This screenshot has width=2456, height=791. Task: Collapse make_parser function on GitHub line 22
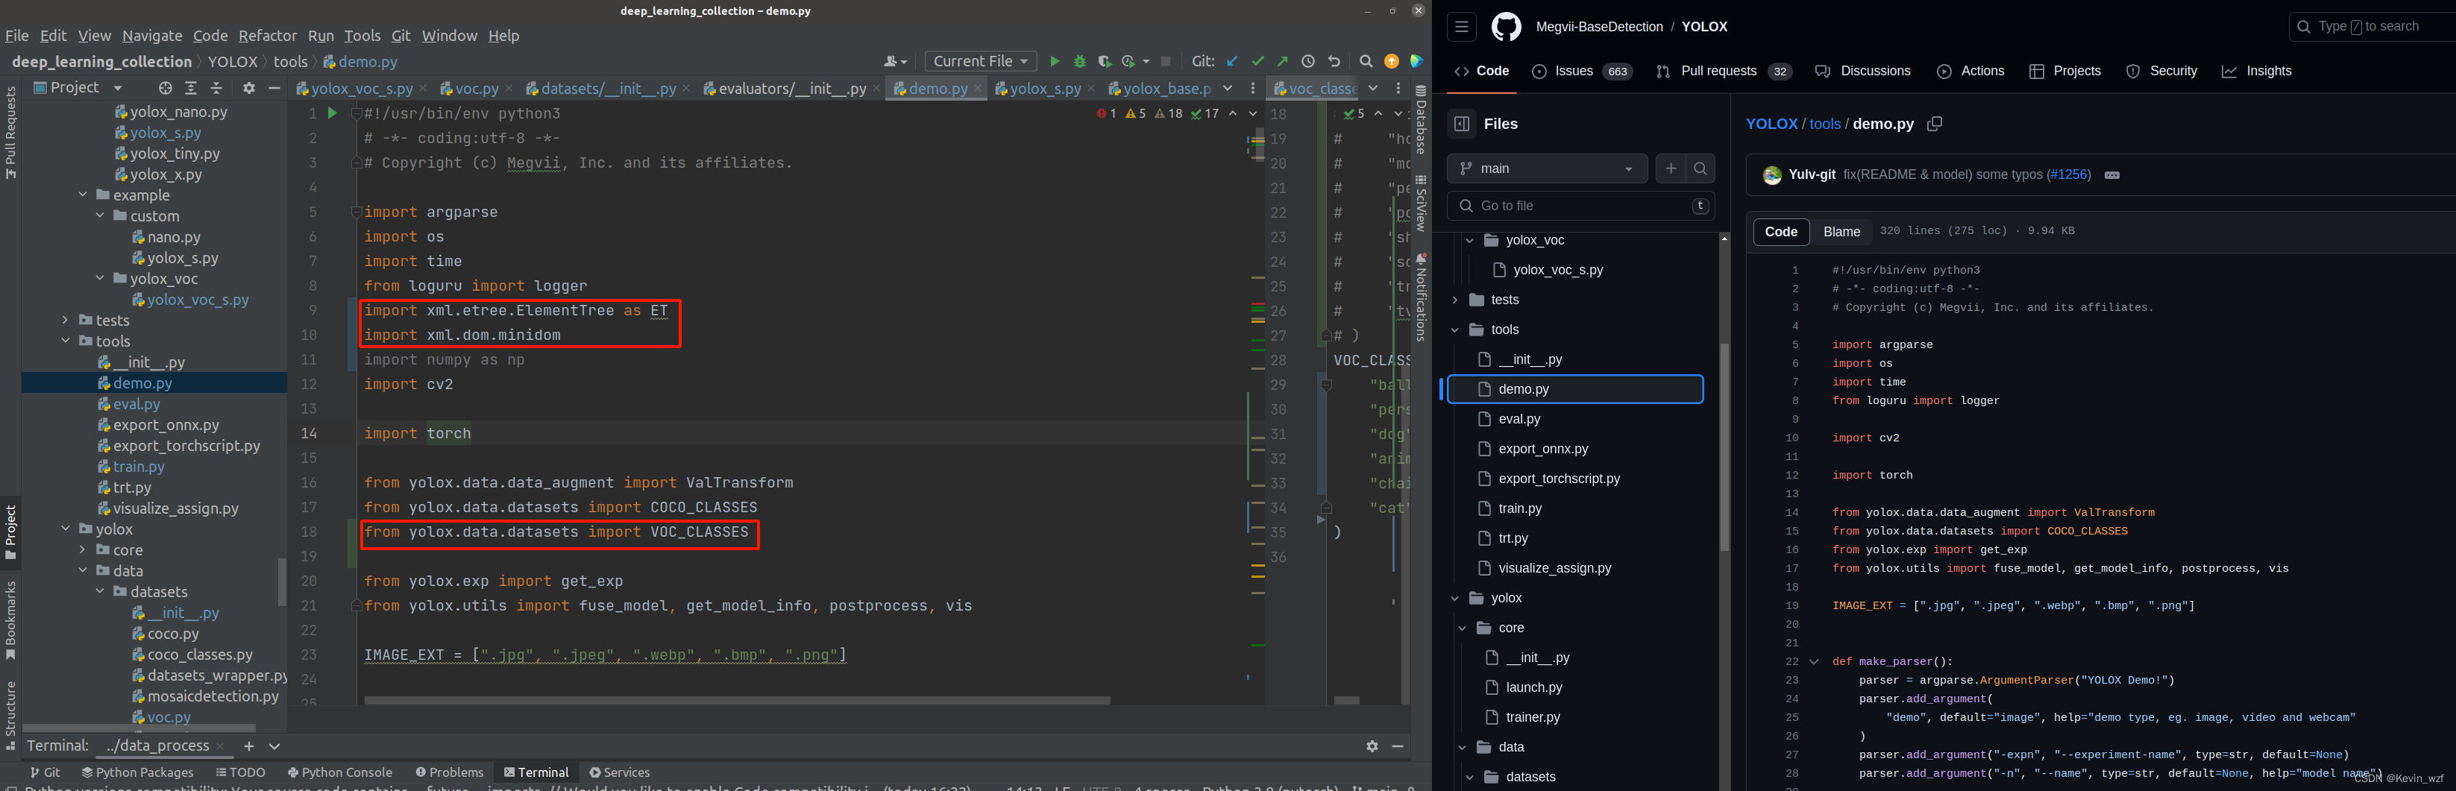[1813, 662]
